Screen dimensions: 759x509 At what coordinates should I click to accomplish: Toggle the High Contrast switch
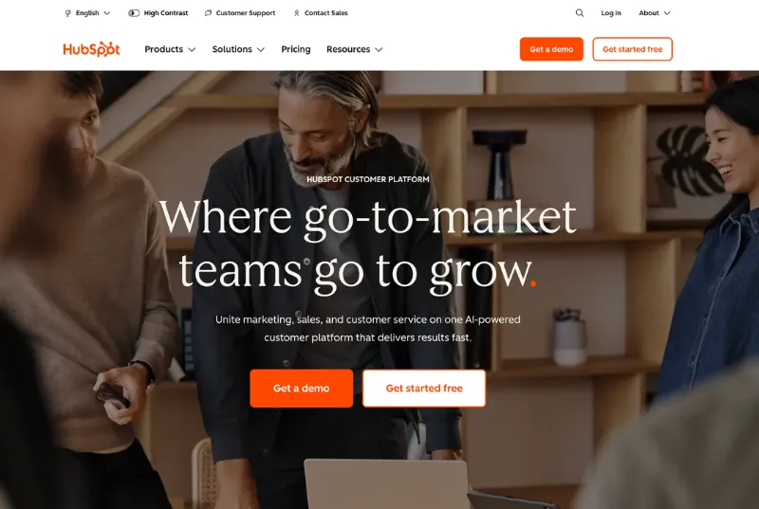tap(134, 13)
